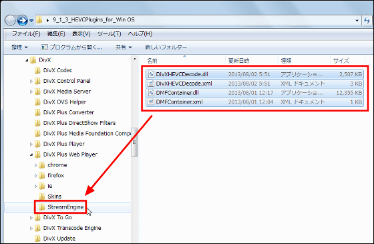This screenshot has height=244, width=374.
Task: Click DMFContainer.xml file icon
Action: (x=151, y=102)
